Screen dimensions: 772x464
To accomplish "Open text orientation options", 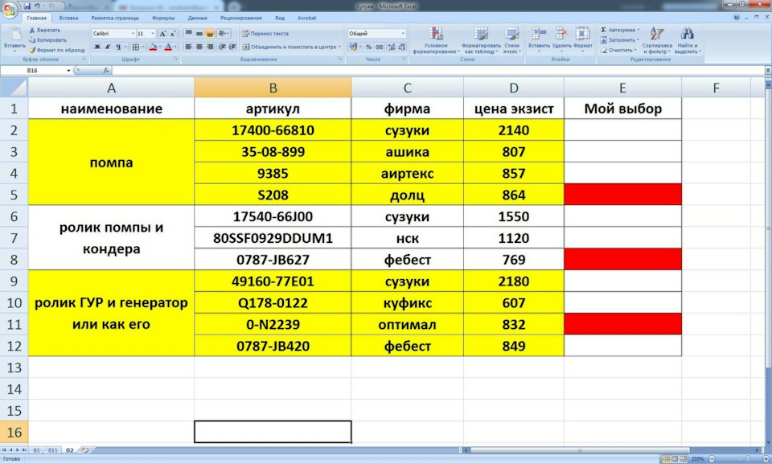I will (224, 34).
